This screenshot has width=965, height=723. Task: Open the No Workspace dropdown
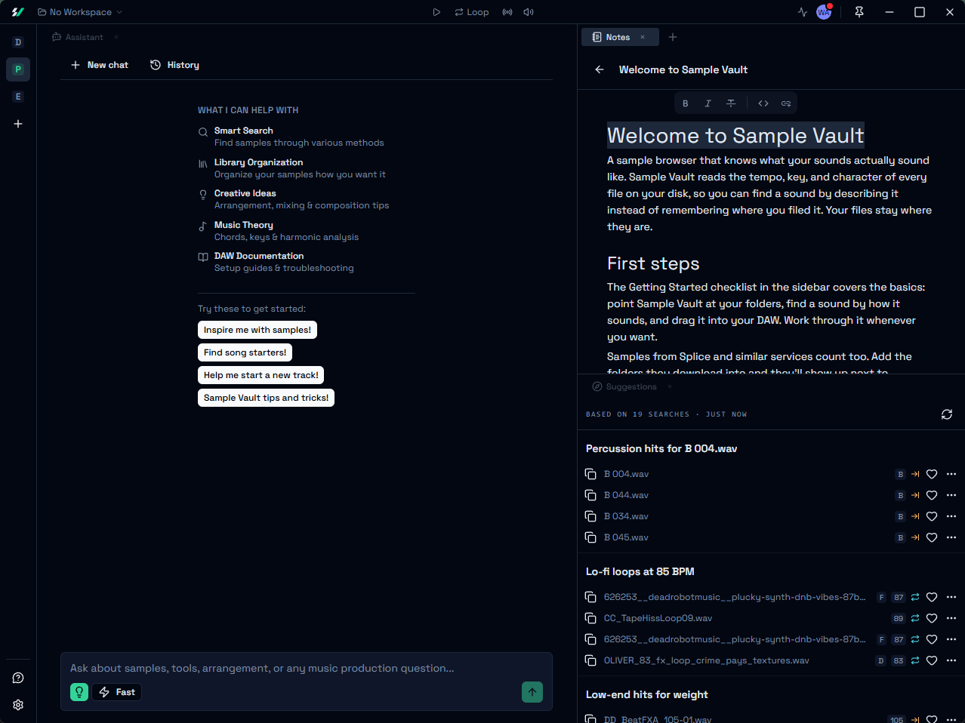pos(80,12)
